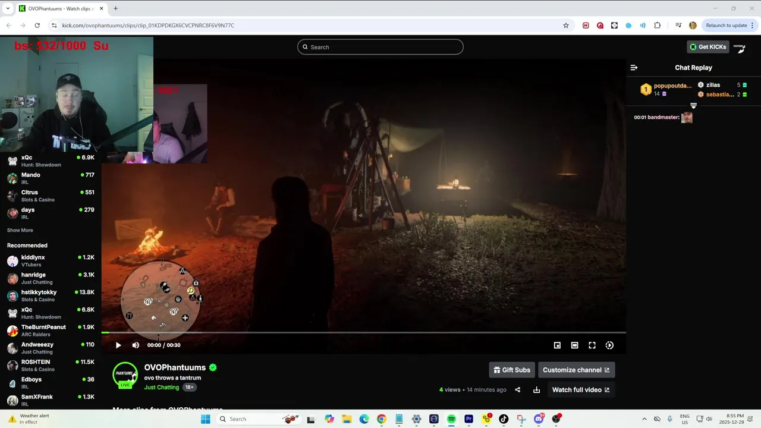The width and height of the screenshot is (761, 428).
Task: Open Discord from the taskbar
Action: (539, 419)
